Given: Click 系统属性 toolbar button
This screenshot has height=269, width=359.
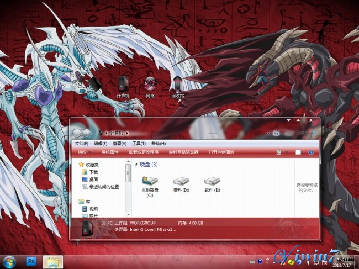Looking at the screenshot, I should pyautogui.click(x=110, y=152).
